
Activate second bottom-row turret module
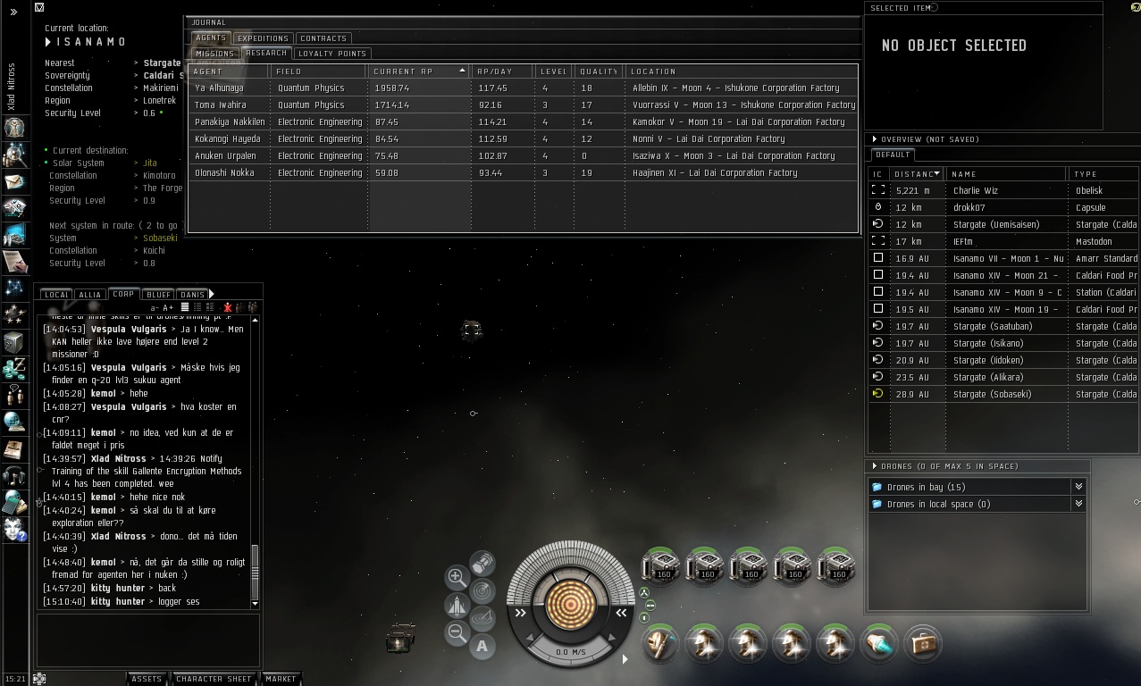pos(706,643)
